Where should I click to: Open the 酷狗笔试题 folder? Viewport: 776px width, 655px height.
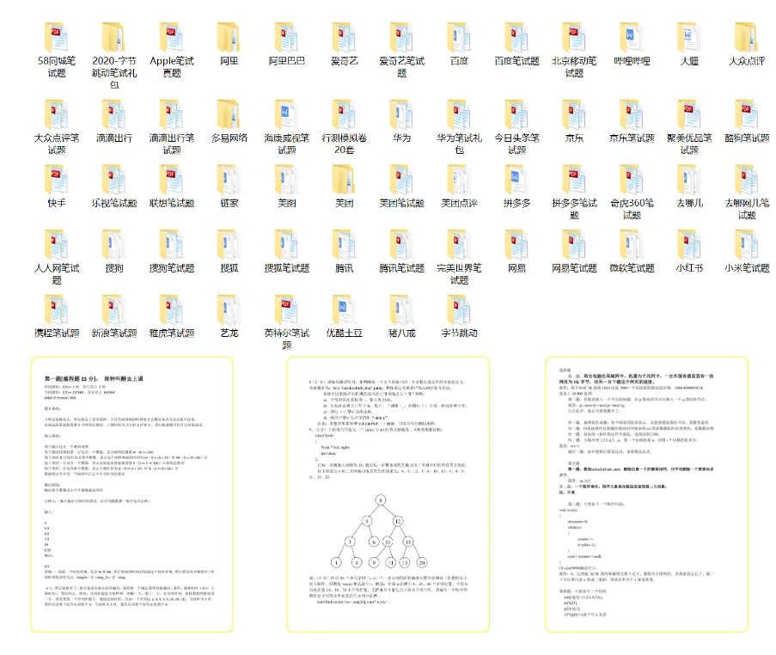point(747,114)
